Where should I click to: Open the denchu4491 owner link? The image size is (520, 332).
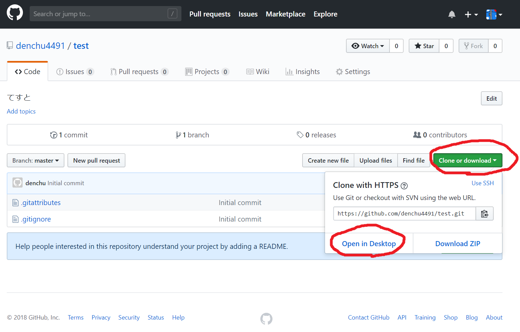pos(40,46)
